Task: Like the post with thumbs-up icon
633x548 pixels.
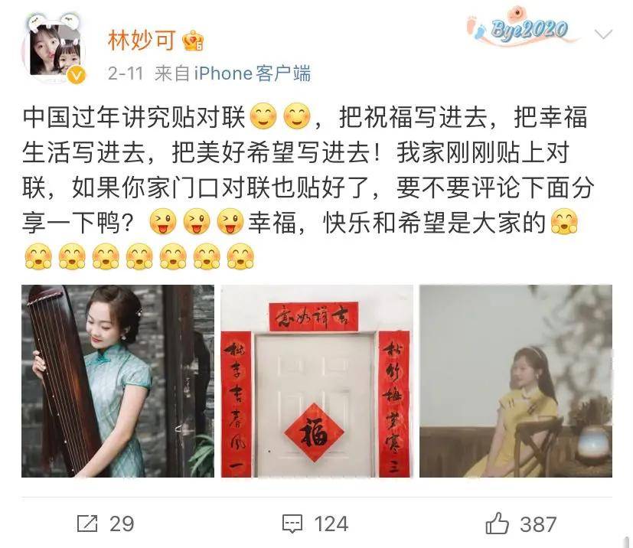Action: click(x=497, y=523)
